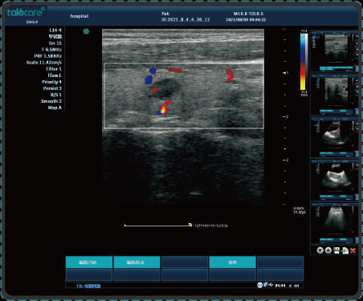The width and height of the screenshot is (363, 301).
Task: Click the color Doppler velocity scale bar
Action: [304, 61]
